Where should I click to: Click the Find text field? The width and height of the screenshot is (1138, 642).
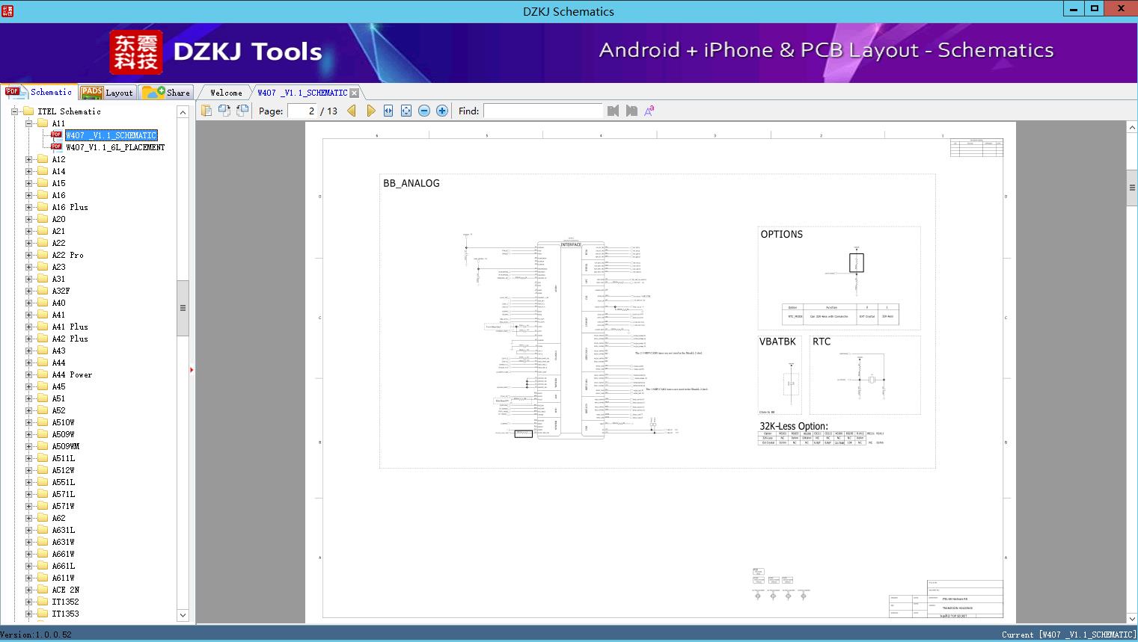pyautogui.click(x=542, y=111)
